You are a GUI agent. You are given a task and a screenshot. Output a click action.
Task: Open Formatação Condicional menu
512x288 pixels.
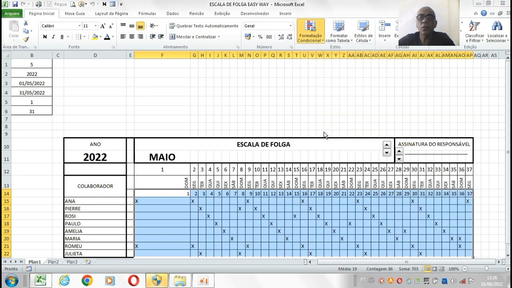[310, 32]
